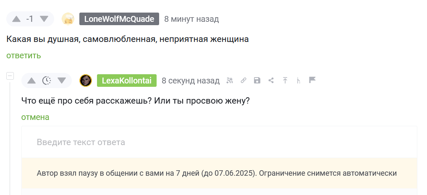Click the branch icon before the flag
The height and width of the screenshot is (195, 427).
coord(299,81)
